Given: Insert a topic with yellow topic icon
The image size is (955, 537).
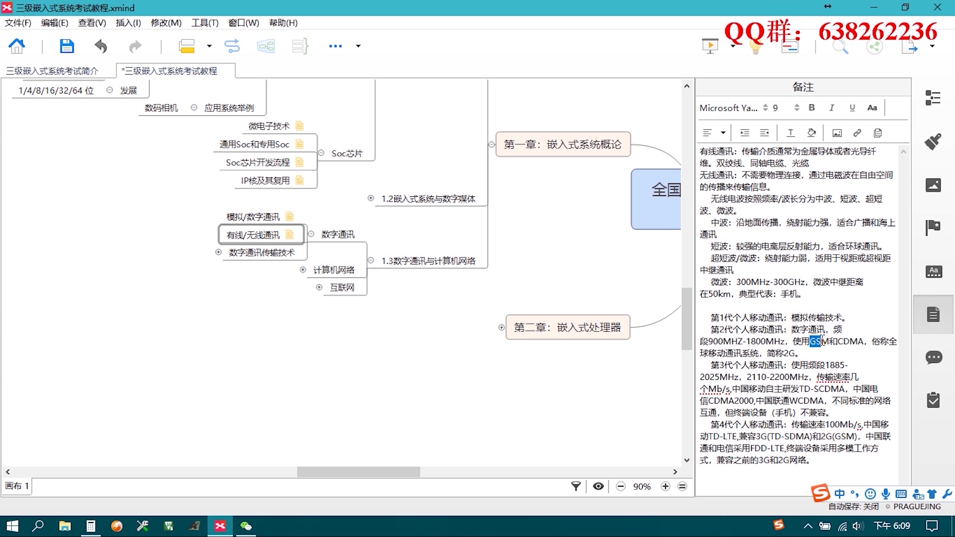Looking at the screenshot, I should tap(187, 46).
